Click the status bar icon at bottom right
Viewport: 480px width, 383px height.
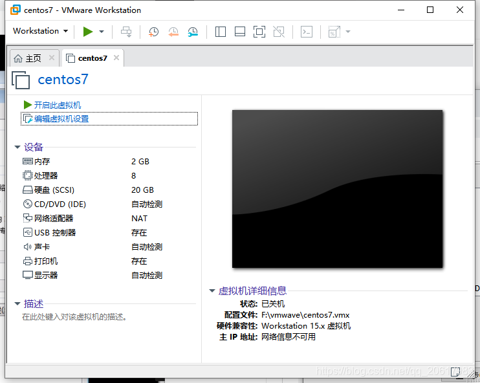455,371
